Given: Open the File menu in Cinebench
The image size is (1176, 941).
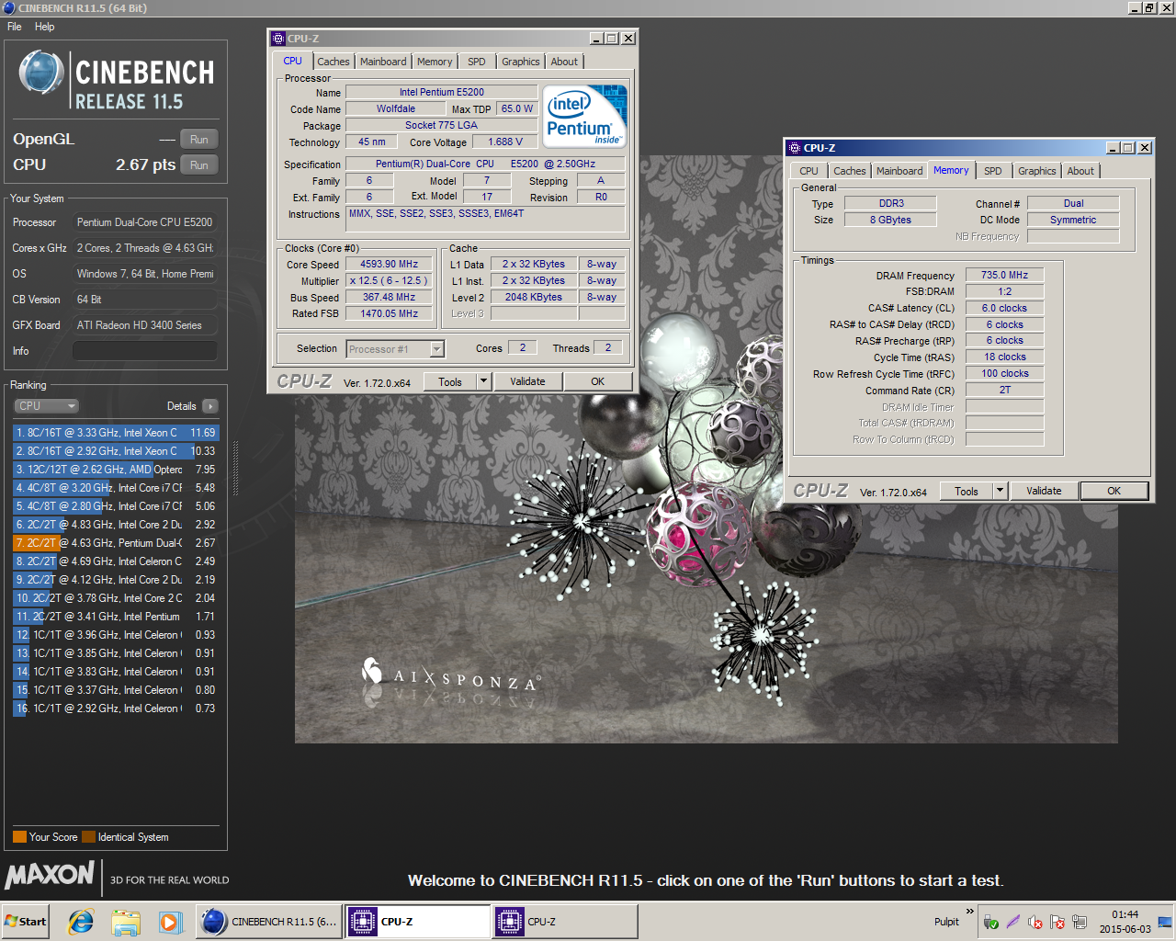Looking at the screenshot, I should coord(15,27).
